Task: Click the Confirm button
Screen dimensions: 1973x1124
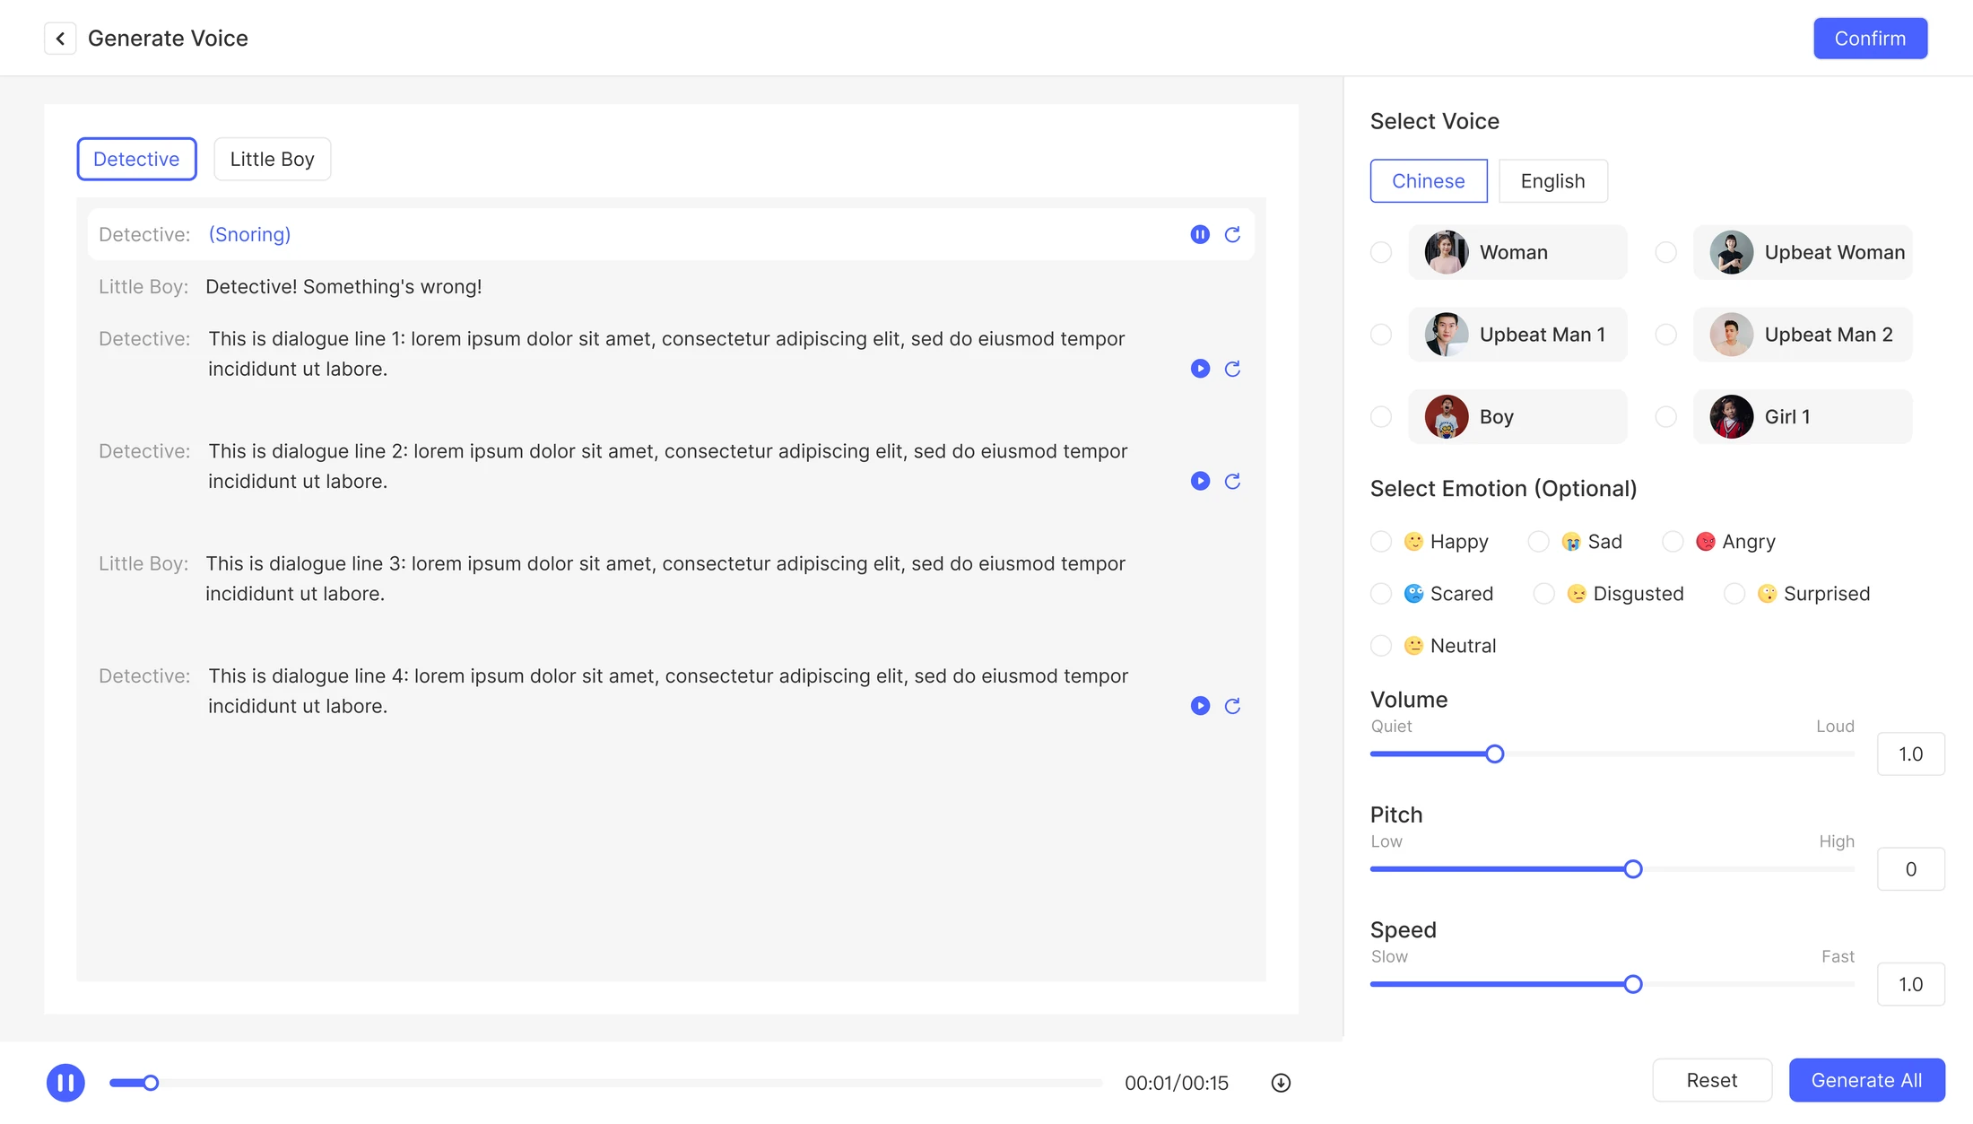Action: tap(1870, 39)
